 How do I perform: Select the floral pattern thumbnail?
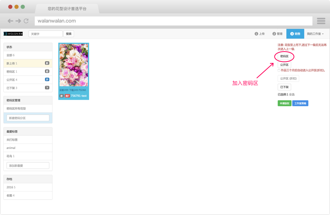74,65
